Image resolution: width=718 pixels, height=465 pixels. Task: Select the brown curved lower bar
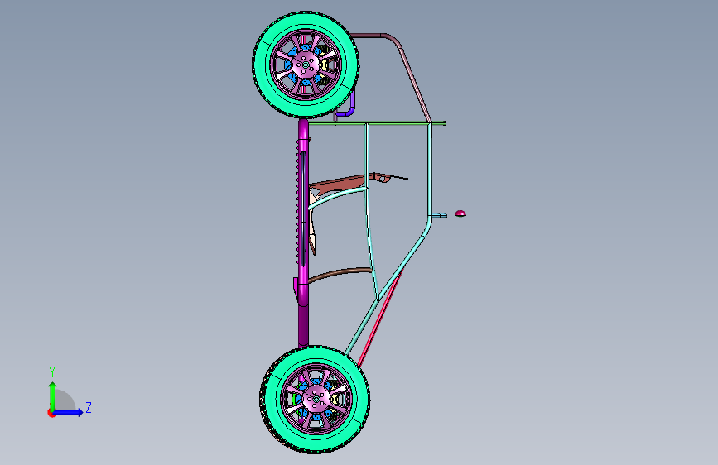[341, 273]
